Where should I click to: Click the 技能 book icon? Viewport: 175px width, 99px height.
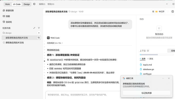tap(4, 16)
